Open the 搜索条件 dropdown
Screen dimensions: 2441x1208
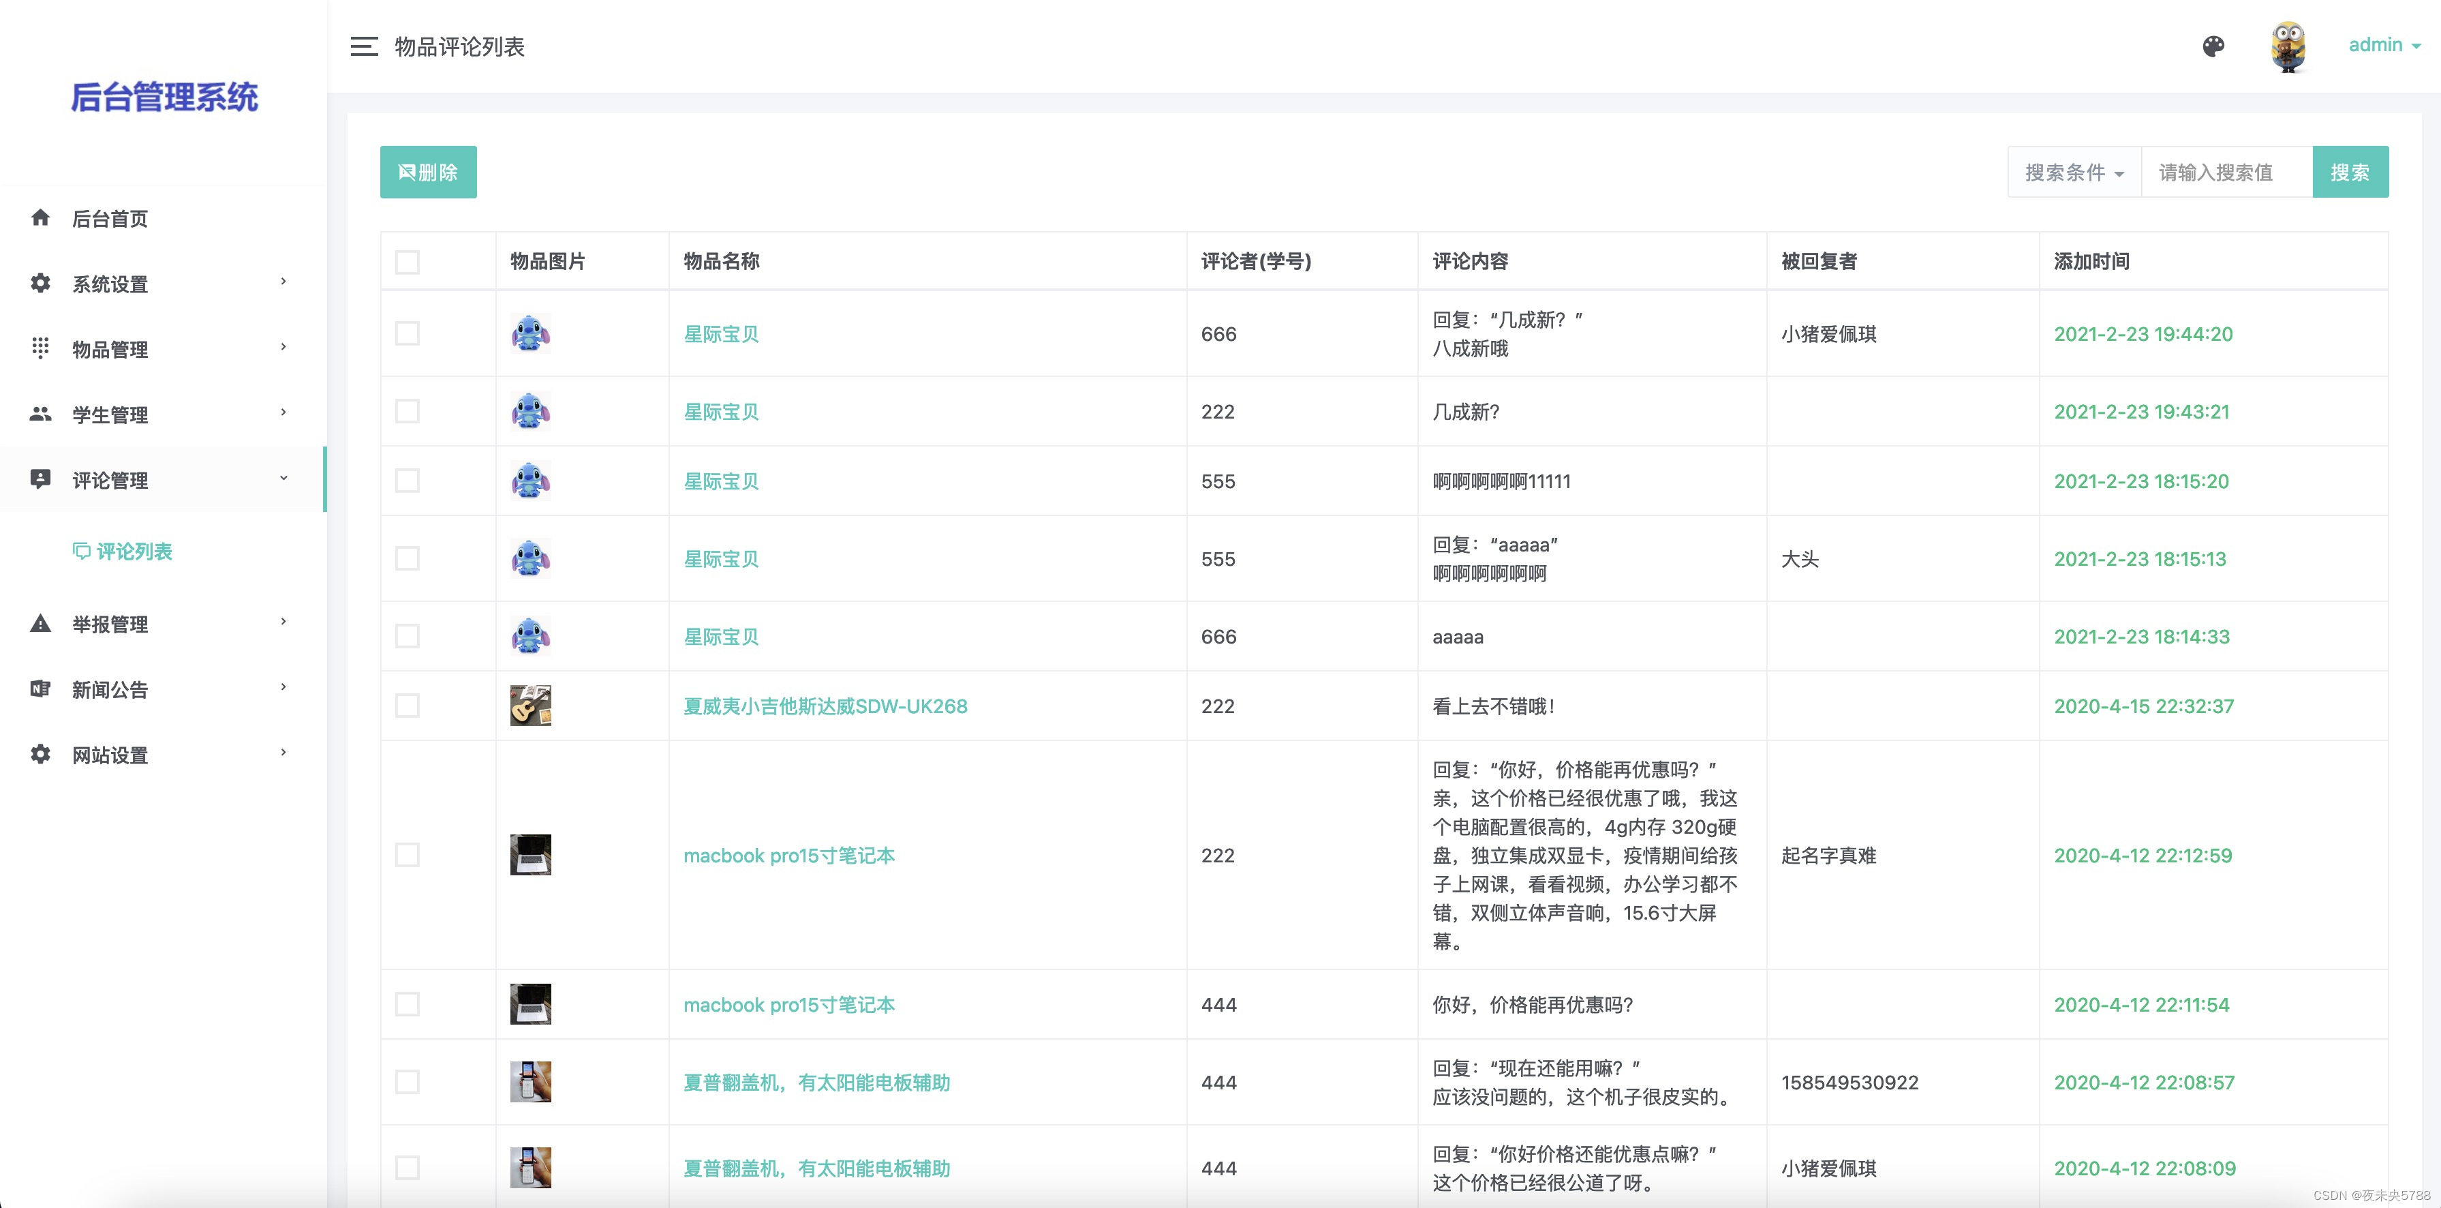(x=2073, y=172)
